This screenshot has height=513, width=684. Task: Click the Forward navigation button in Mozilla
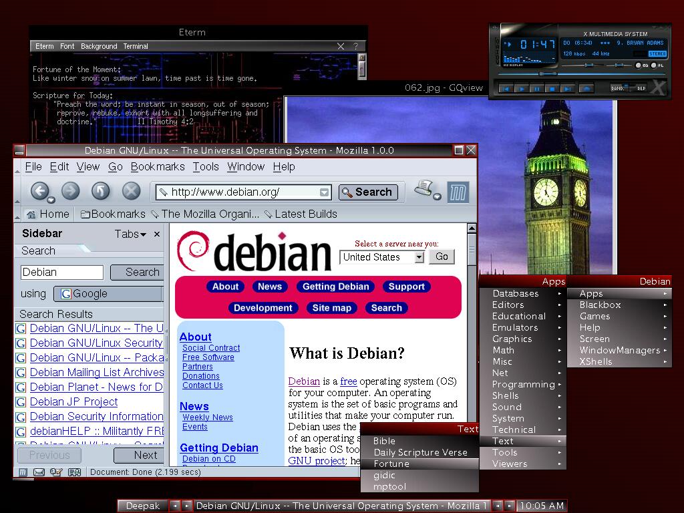(71, 191)
